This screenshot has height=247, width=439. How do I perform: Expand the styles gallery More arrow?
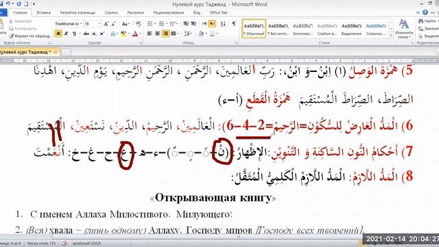click(x=392, y=36)
